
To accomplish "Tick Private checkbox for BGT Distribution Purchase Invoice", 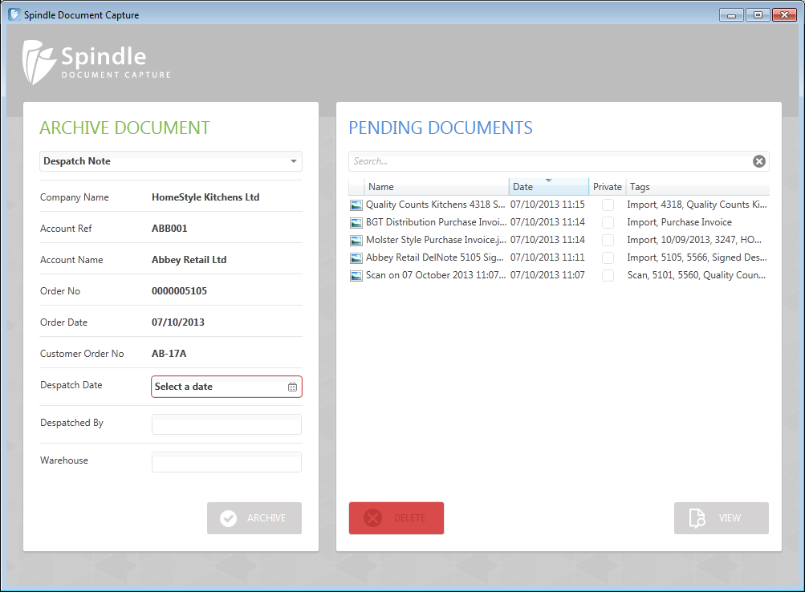I will pos(608,223).
